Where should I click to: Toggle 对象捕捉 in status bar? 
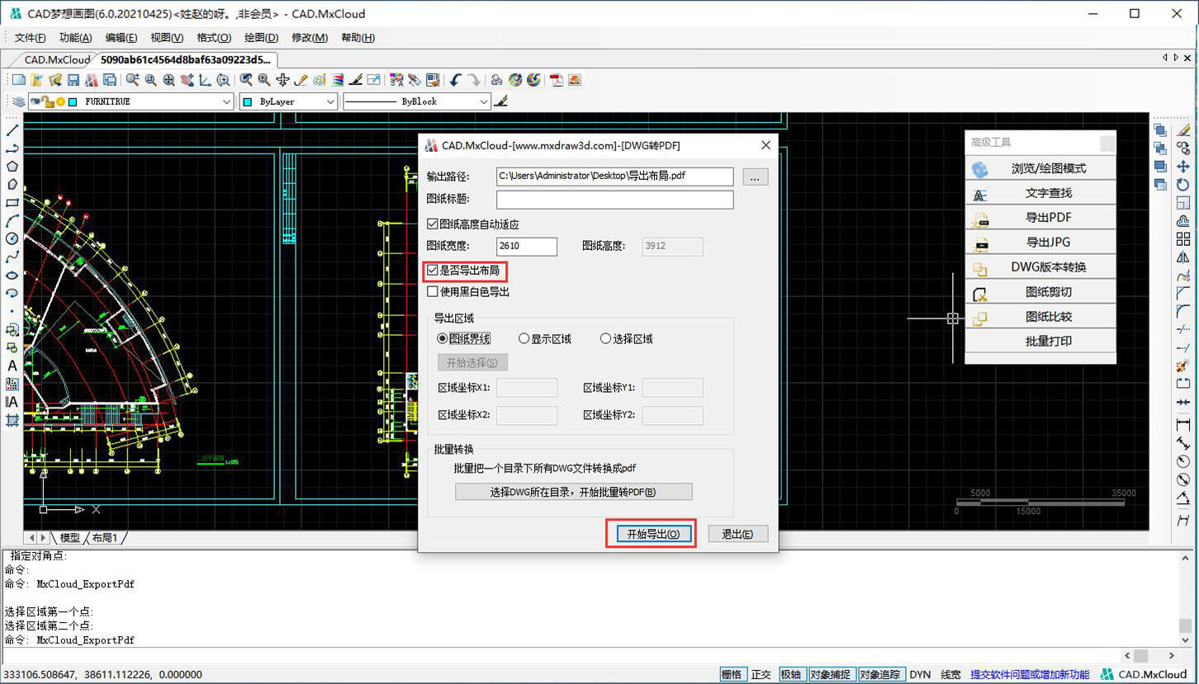(x=830, y=674)
